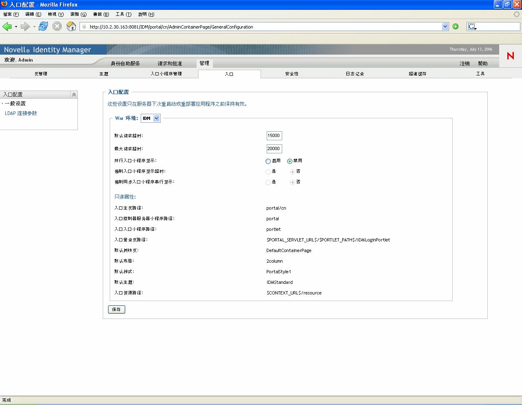Reload the current page
The width and height of the screenshot is (522, 405).
pos(43,27)
